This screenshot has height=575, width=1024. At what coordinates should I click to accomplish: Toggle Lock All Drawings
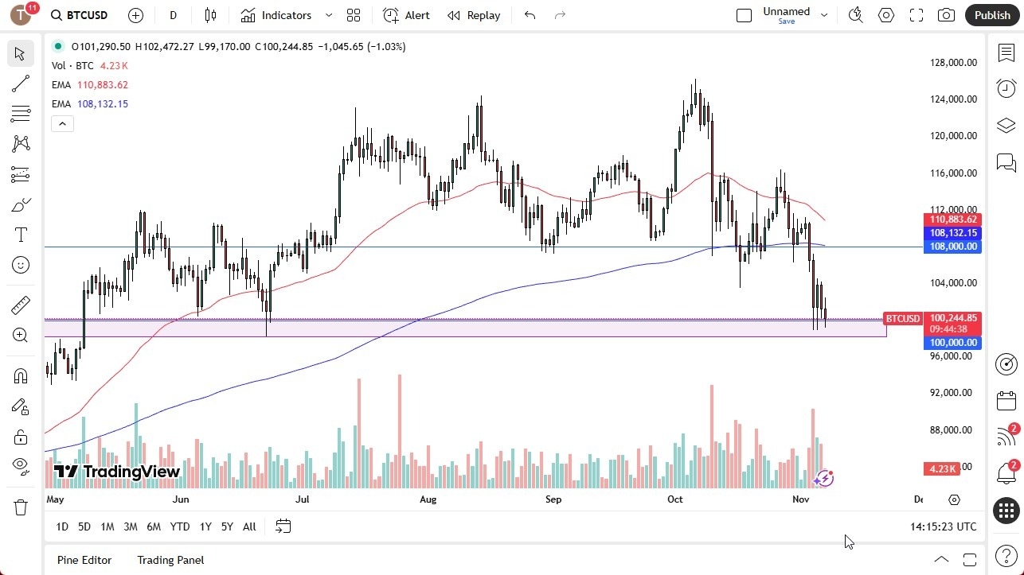tap(21, 436)
